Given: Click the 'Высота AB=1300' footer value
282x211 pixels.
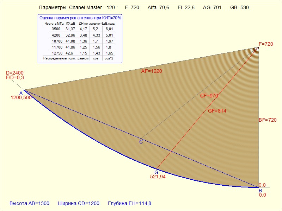Looking at the screenshot, I should point(29,204).
